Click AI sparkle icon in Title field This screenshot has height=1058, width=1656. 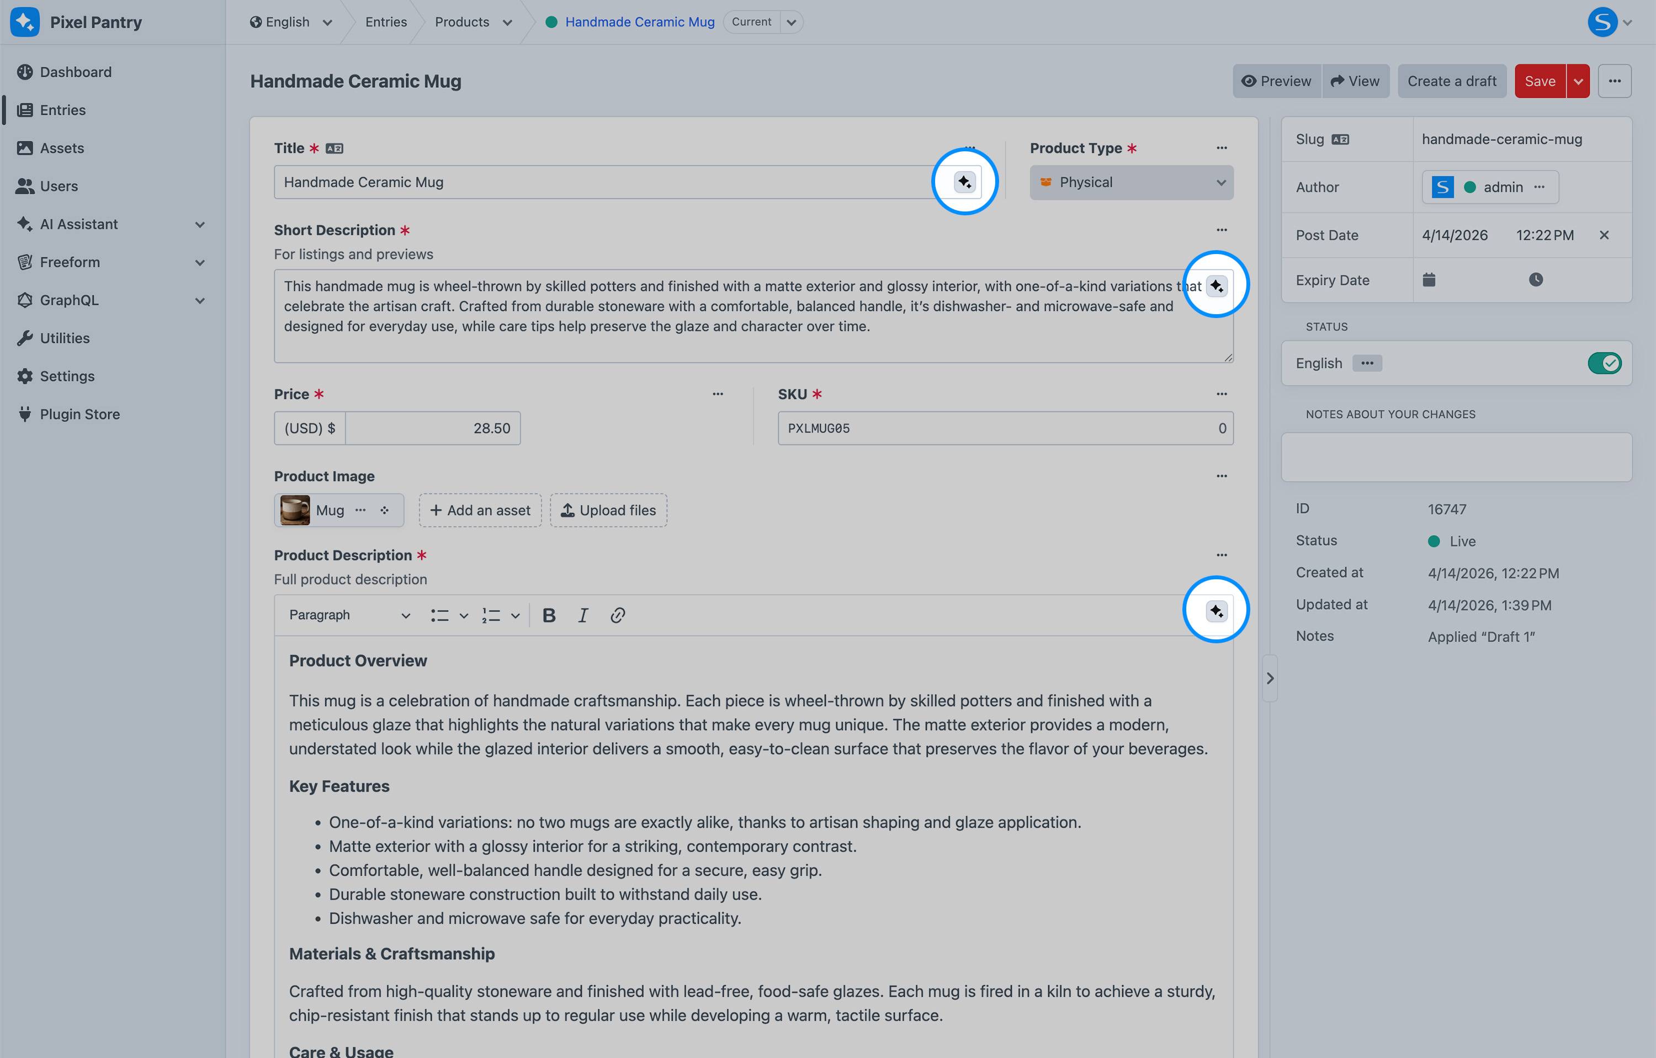[x=964, y=182]
